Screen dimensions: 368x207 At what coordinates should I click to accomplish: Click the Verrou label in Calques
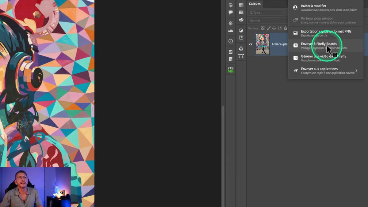[x=253, y=28]
